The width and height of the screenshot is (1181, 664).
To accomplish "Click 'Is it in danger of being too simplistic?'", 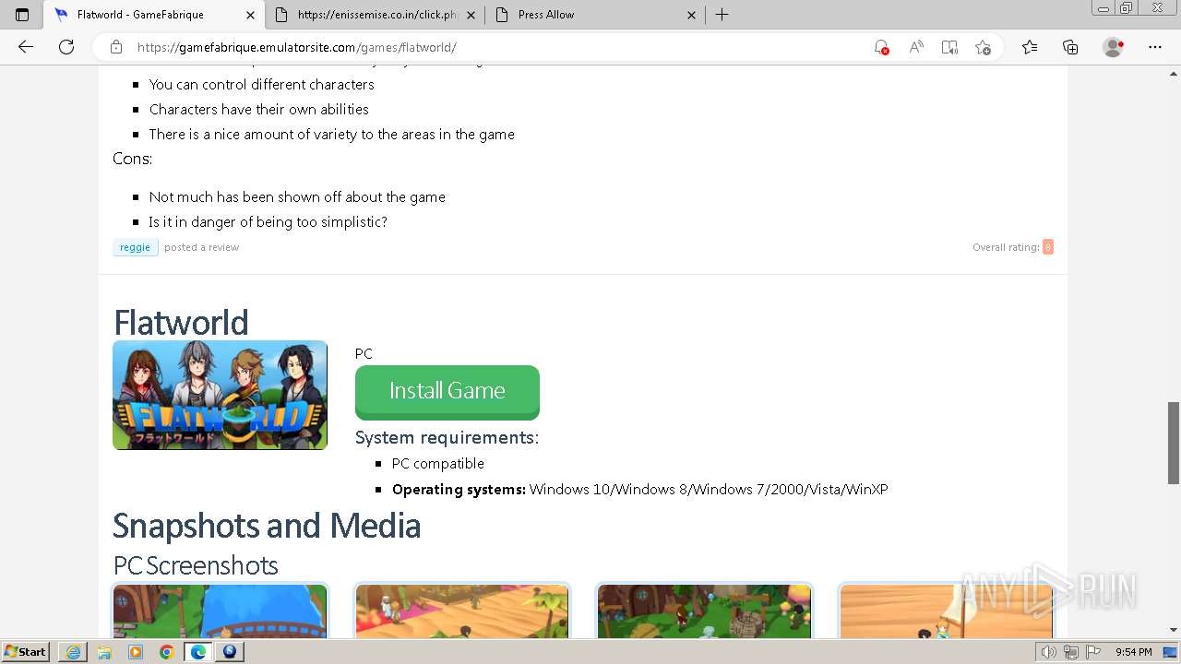I will click(x=268, y=221).
